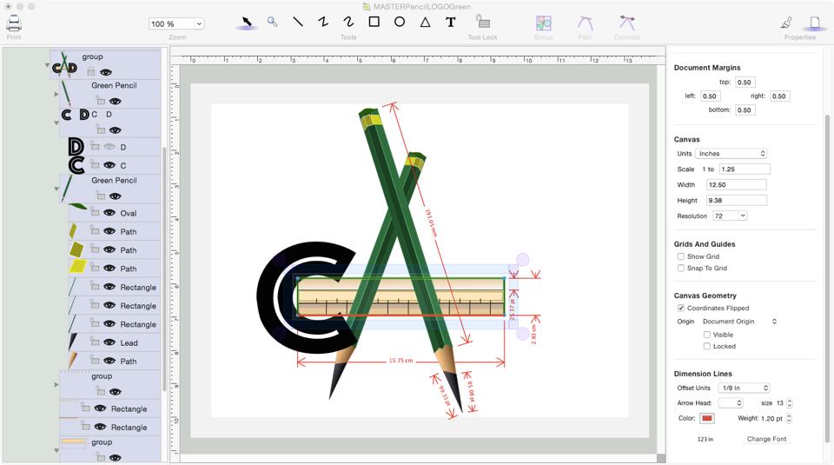The width and height of the screenshot is (834, 465).
Task: Click lock icon on Oval layer
Action: click(95, 212)
